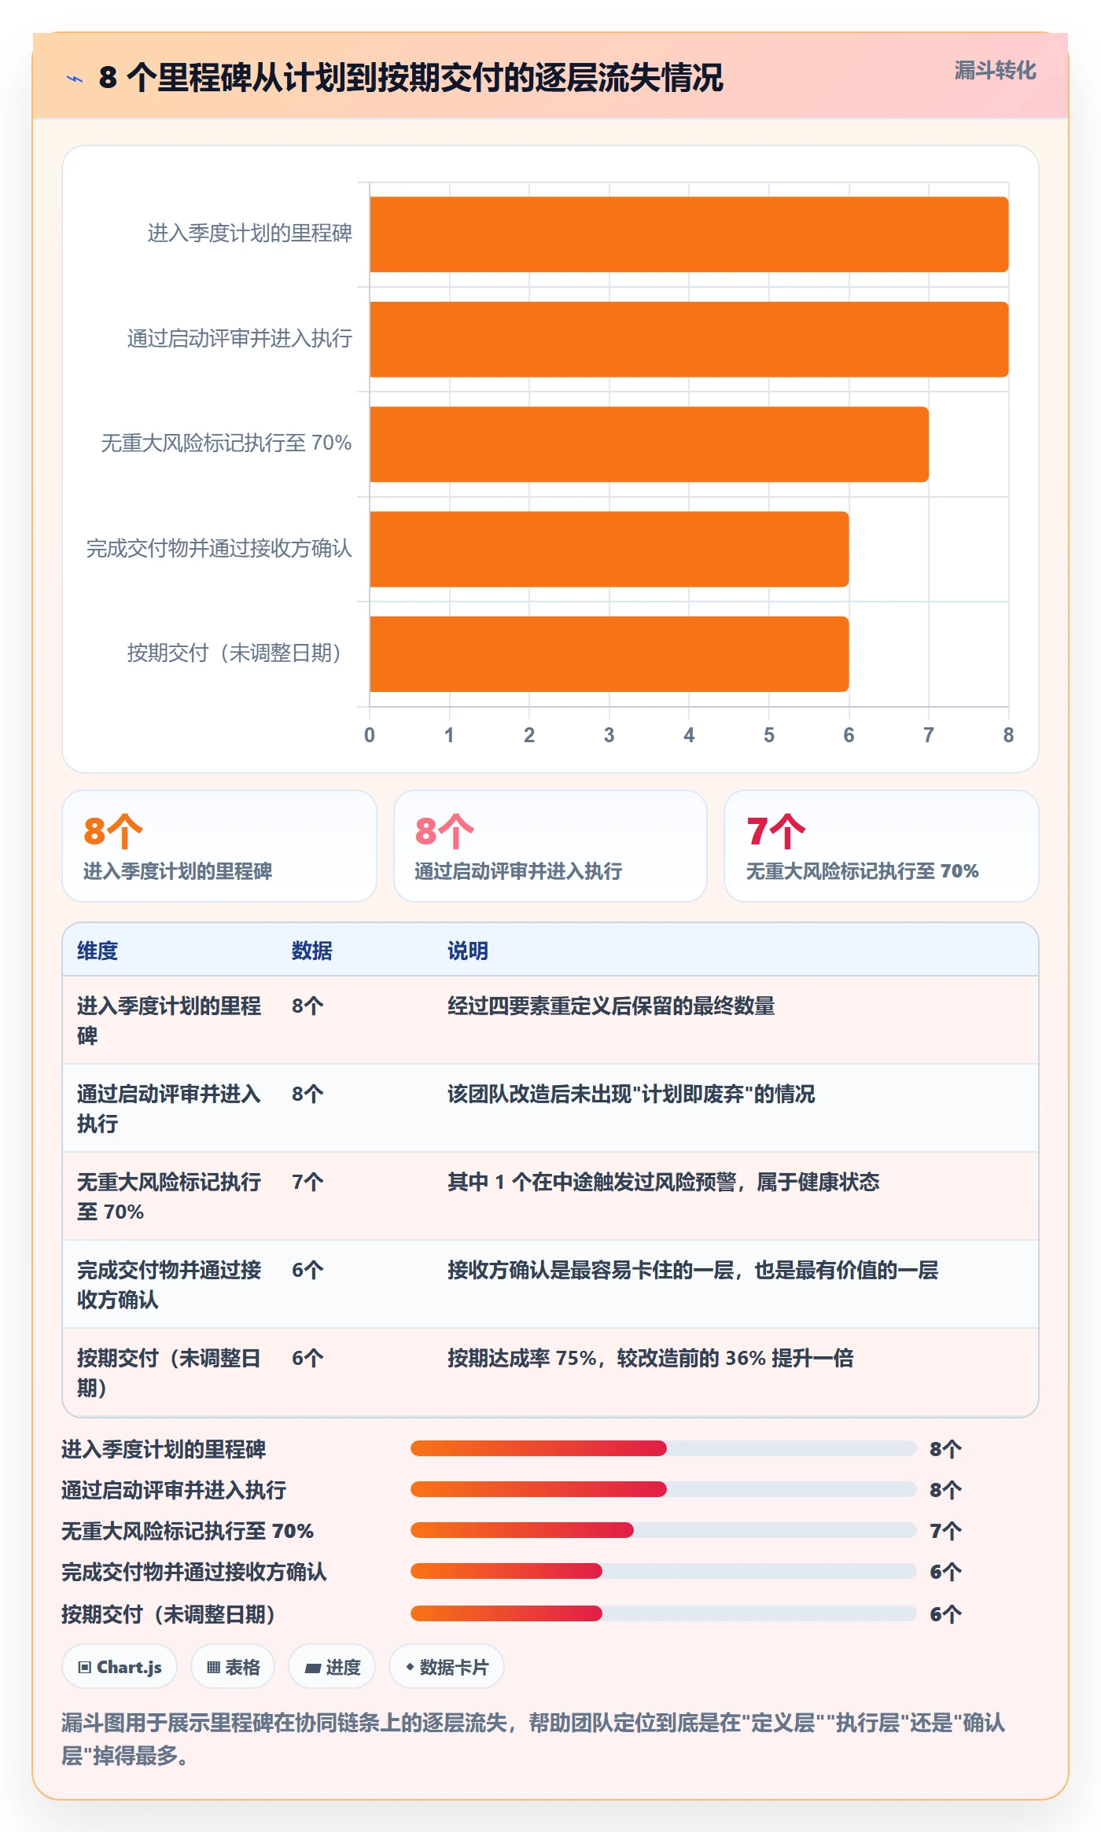Open the 7个 无重大风险标记执行至 70% data card
Image resolution: width=1101 pixels, height=1832 pixels.
pos(882,846)
